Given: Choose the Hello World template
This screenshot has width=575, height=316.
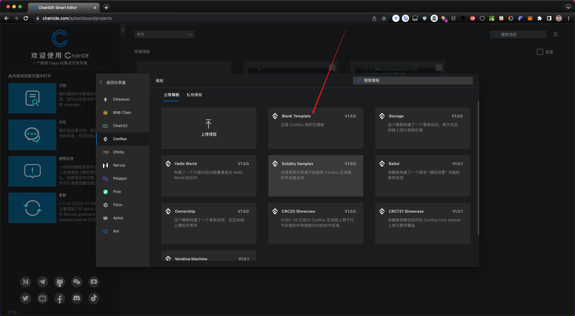Looking at the screenshot, I should (209, 176).
